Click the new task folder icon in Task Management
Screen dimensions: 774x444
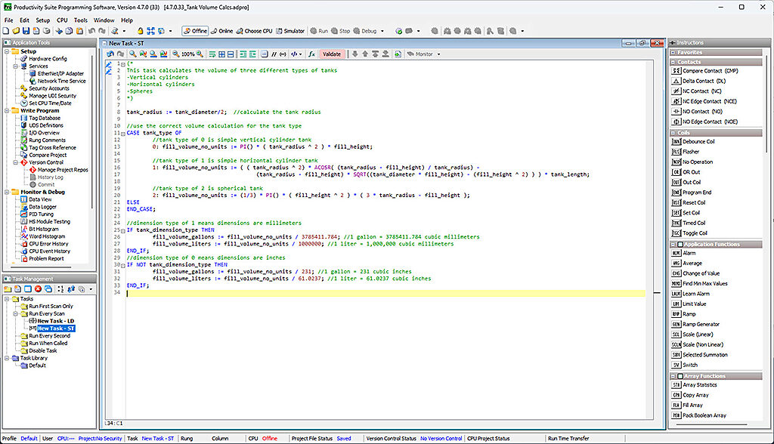[8, 289]
